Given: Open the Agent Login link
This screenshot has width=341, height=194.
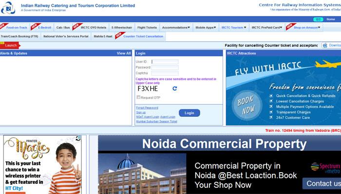Looking at the screenshot, I should point(168,117).
